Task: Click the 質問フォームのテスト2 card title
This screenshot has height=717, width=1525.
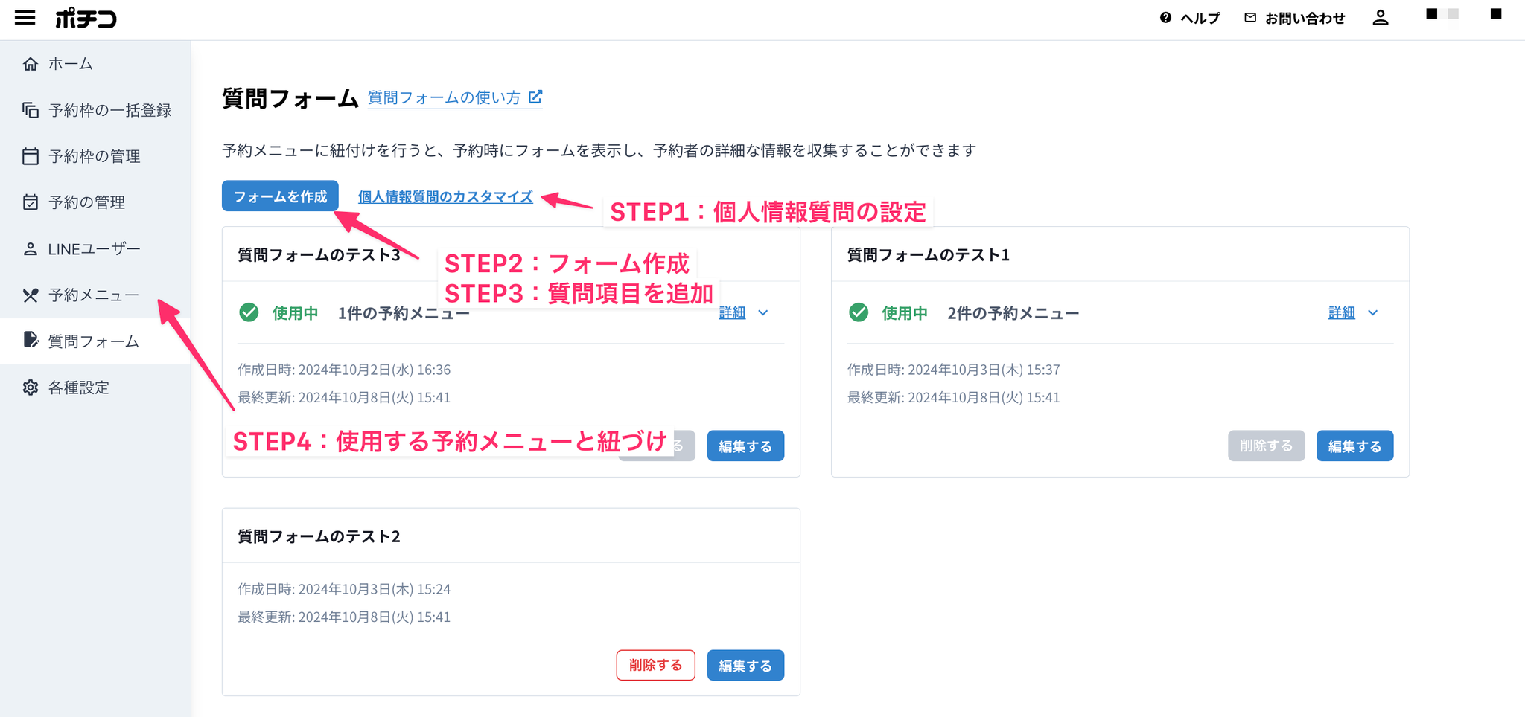Action: [319, 536]
